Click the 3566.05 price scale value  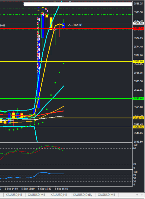coord(138,73)
